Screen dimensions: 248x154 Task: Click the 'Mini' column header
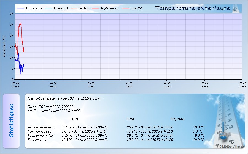(x=75, y=119)
